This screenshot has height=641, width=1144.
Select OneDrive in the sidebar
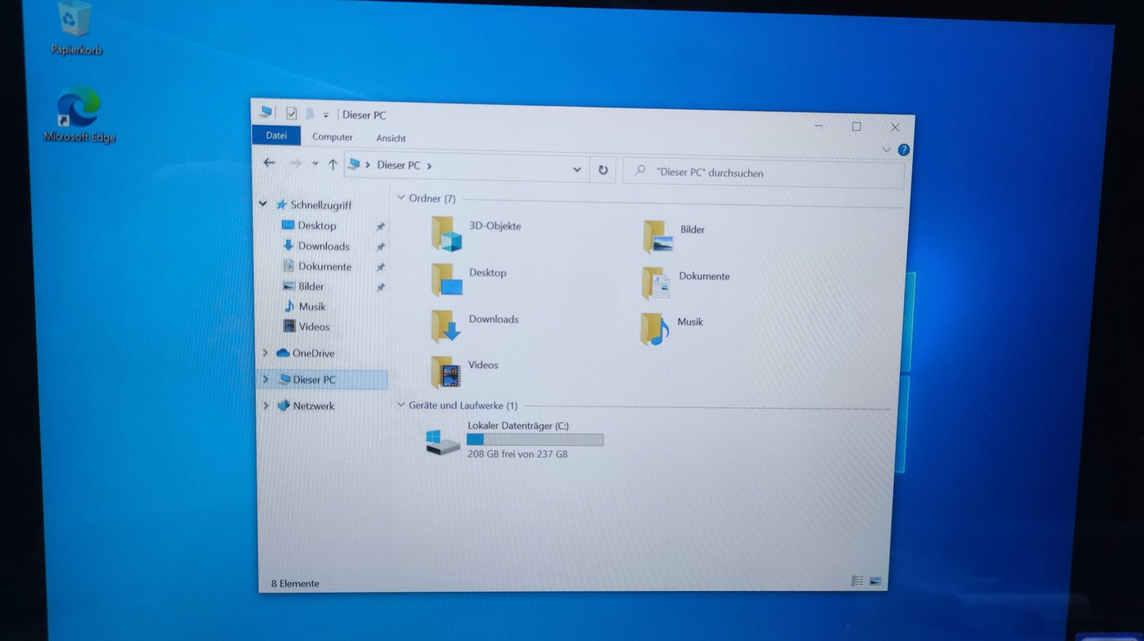[306, 353]
